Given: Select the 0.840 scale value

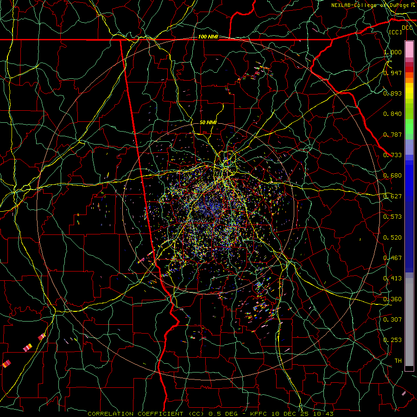Looking at the screenshot, I should tap(392, 114).
